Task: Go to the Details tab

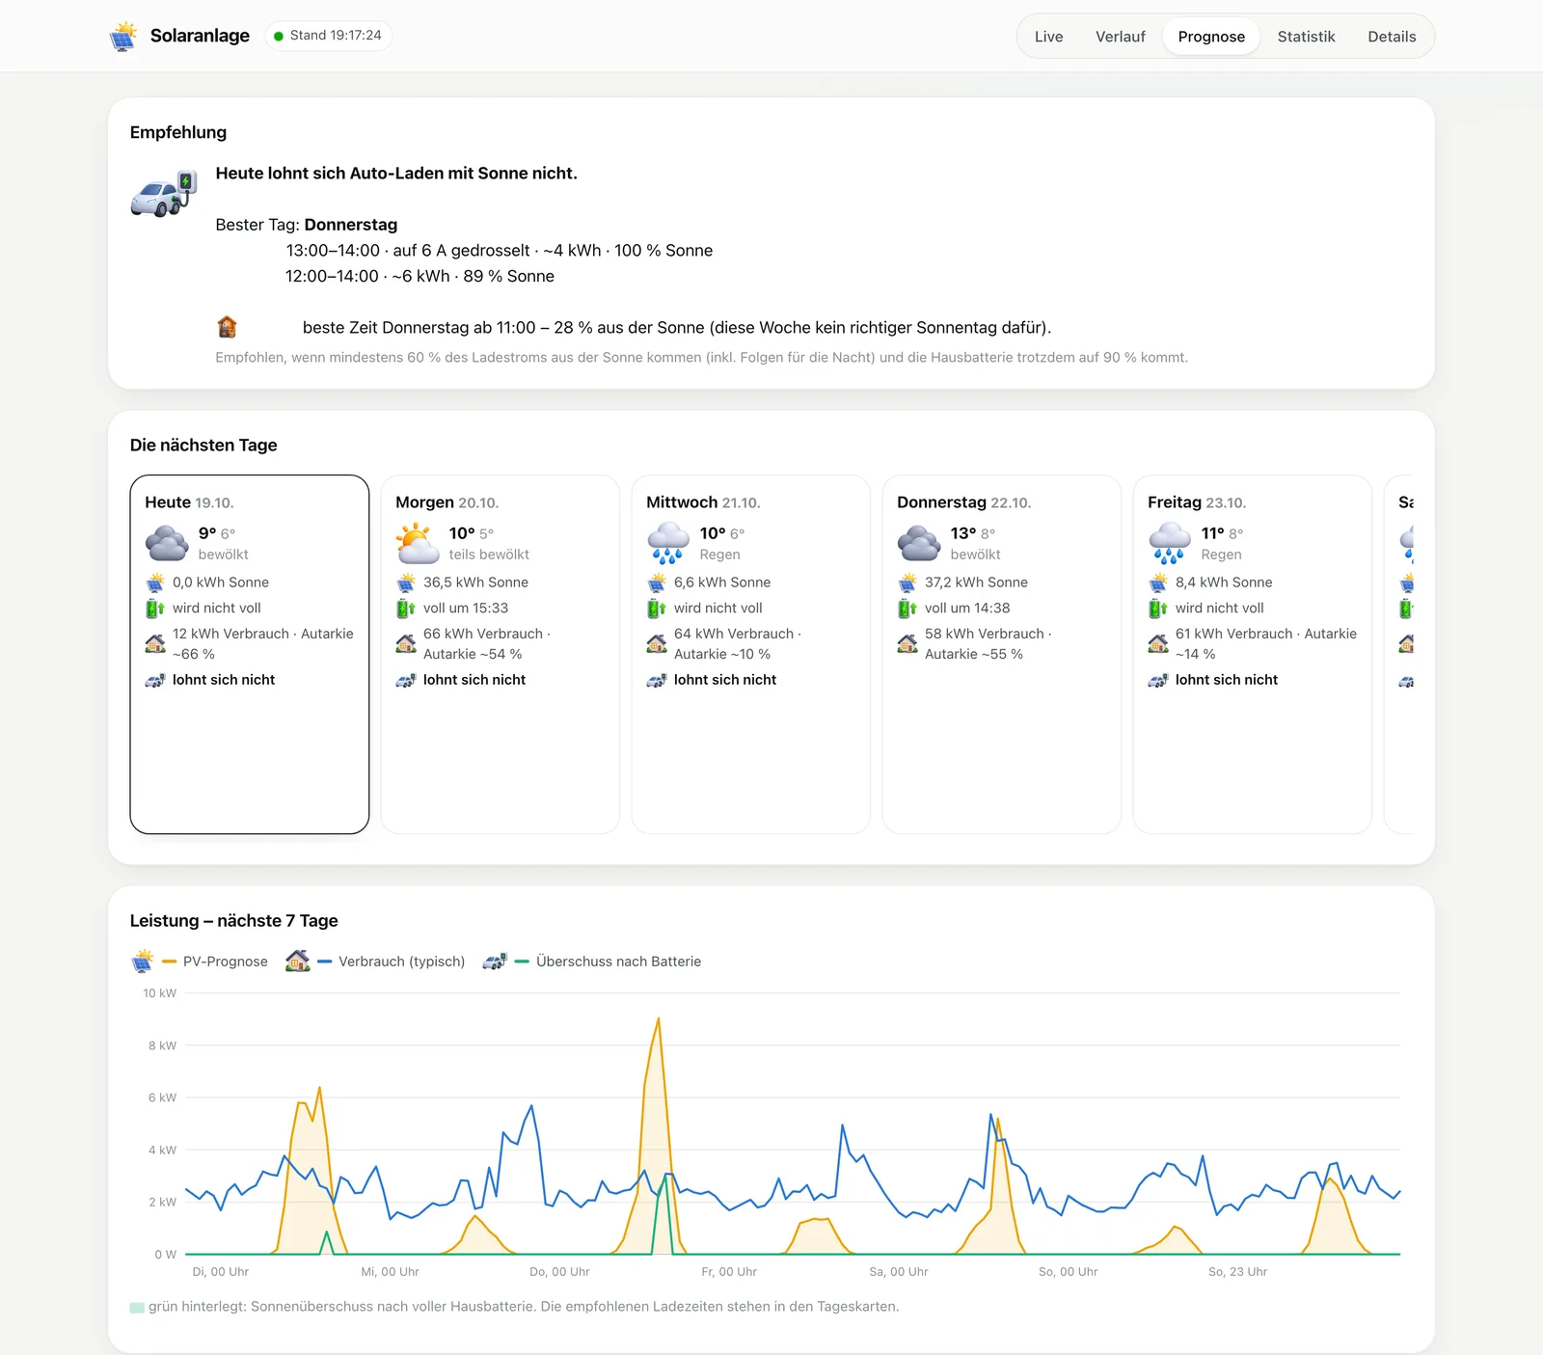Action: point(1392,37)
